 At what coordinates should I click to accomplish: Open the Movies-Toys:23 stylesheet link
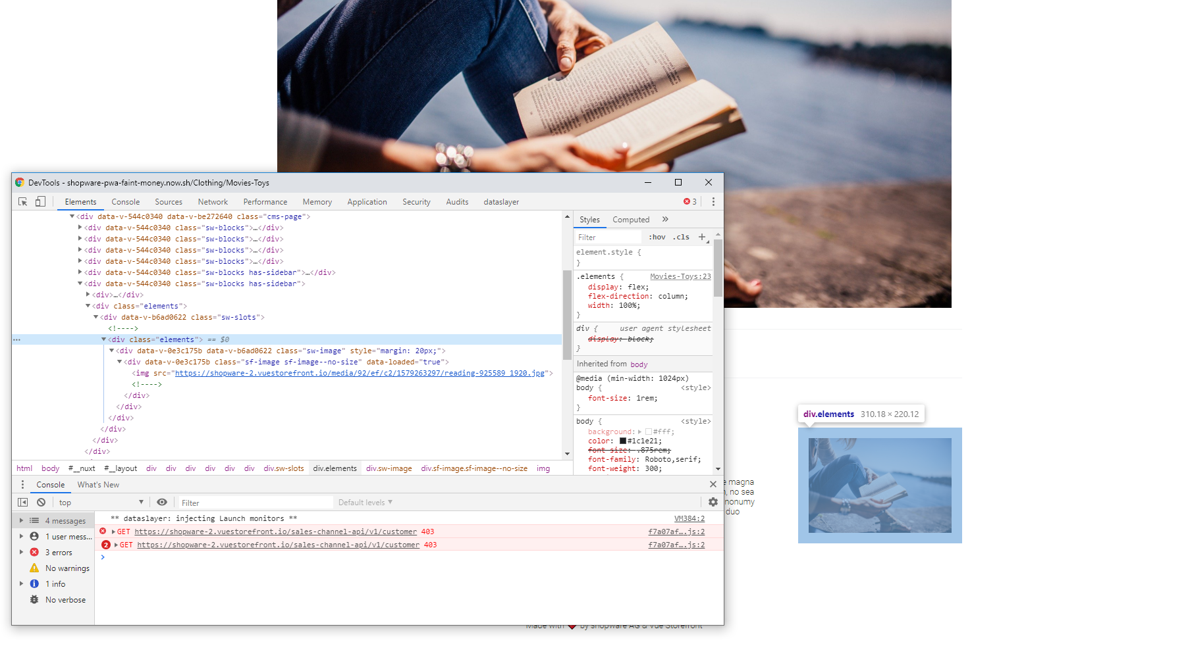[x=680, y=276]
